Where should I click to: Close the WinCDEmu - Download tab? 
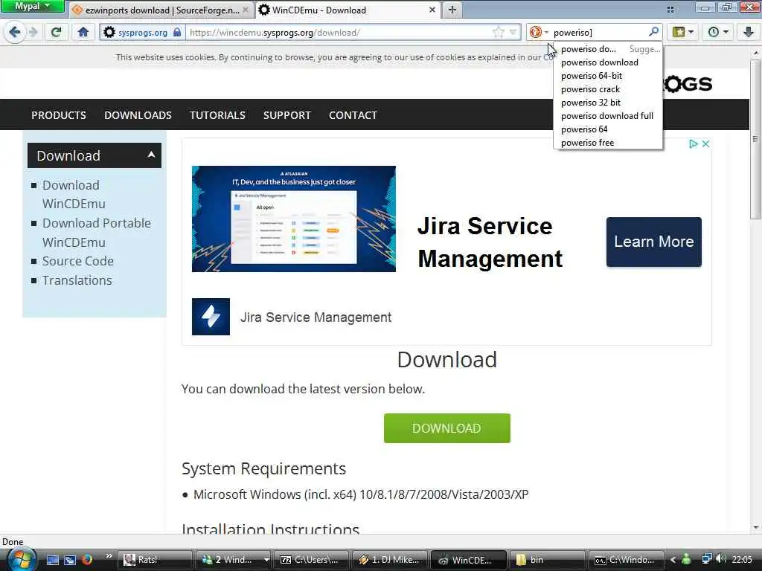[432, 10]
